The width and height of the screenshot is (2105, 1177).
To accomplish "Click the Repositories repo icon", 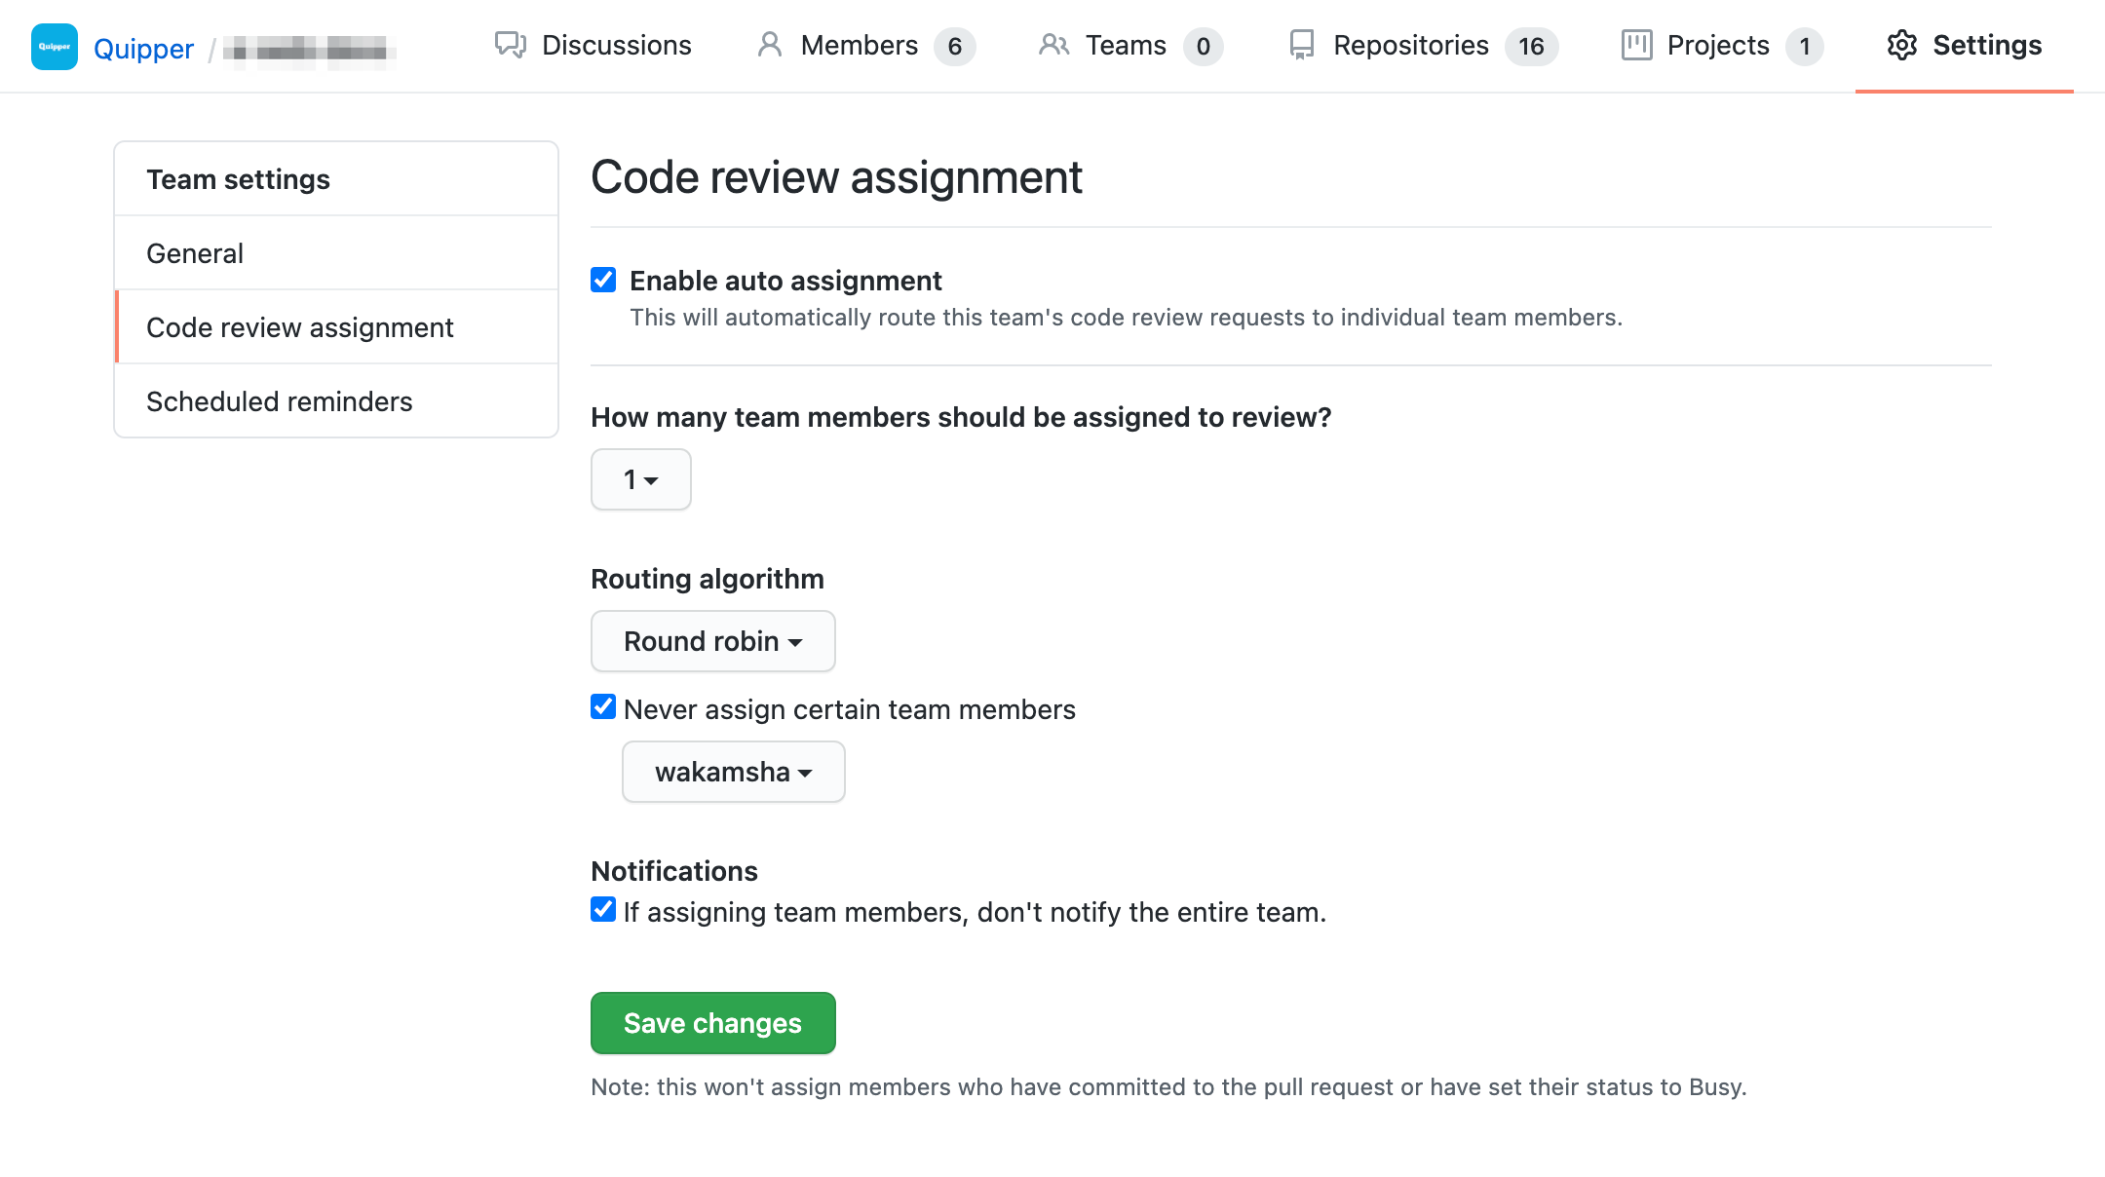I will tap(1301, 45).
